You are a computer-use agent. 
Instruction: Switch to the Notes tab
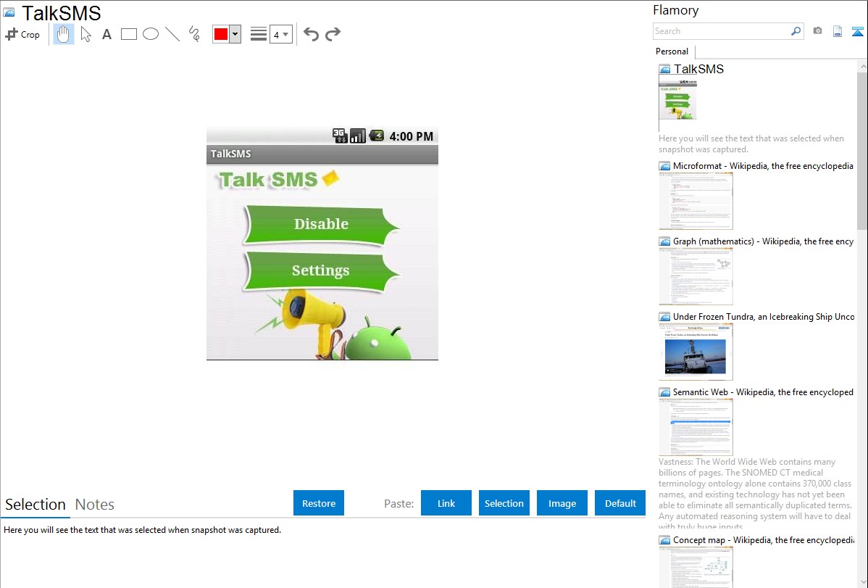click(x=95, y=505)
